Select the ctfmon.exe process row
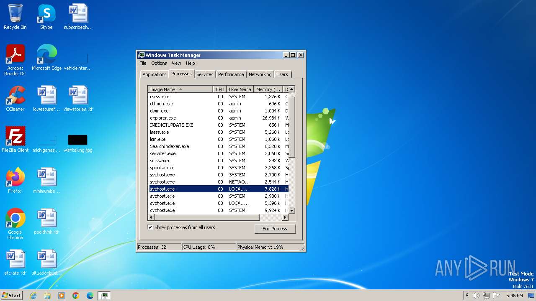 (x=218, y=104)
